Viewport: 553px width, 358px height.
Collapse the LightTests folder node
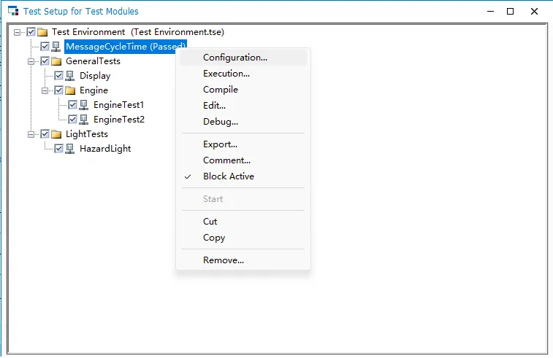coord(31,134)
